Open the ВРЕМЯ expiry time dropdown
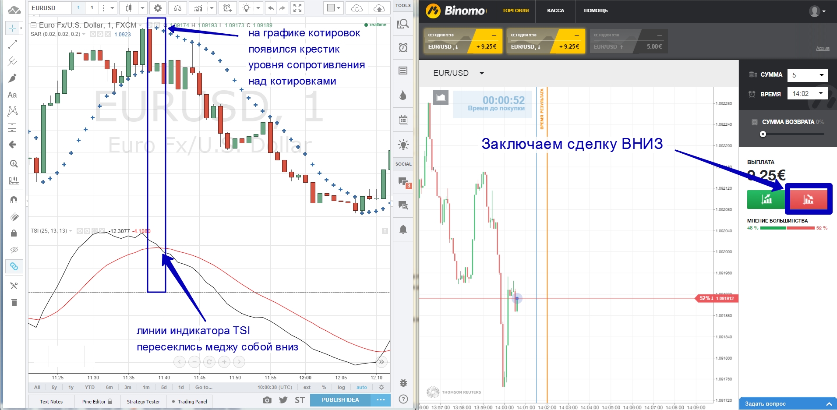 808,93
